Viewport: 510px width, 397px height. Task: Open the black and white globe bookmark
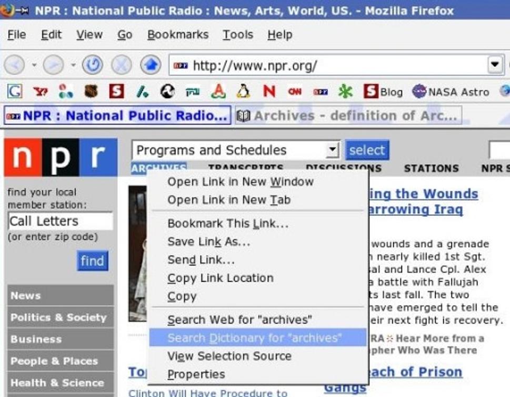coord(167,92)
